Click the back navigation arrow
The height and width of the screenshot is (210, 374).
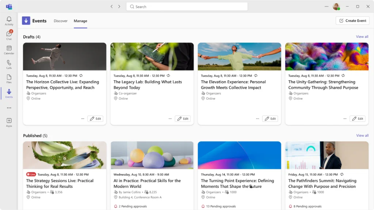click(x=112, y=7)
